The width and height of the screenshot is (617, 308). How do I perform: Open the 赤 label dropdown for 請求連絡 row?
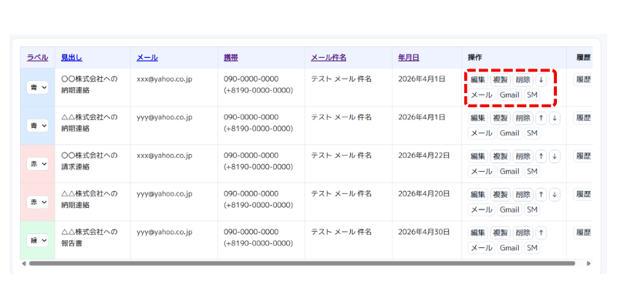pos(37,164)
